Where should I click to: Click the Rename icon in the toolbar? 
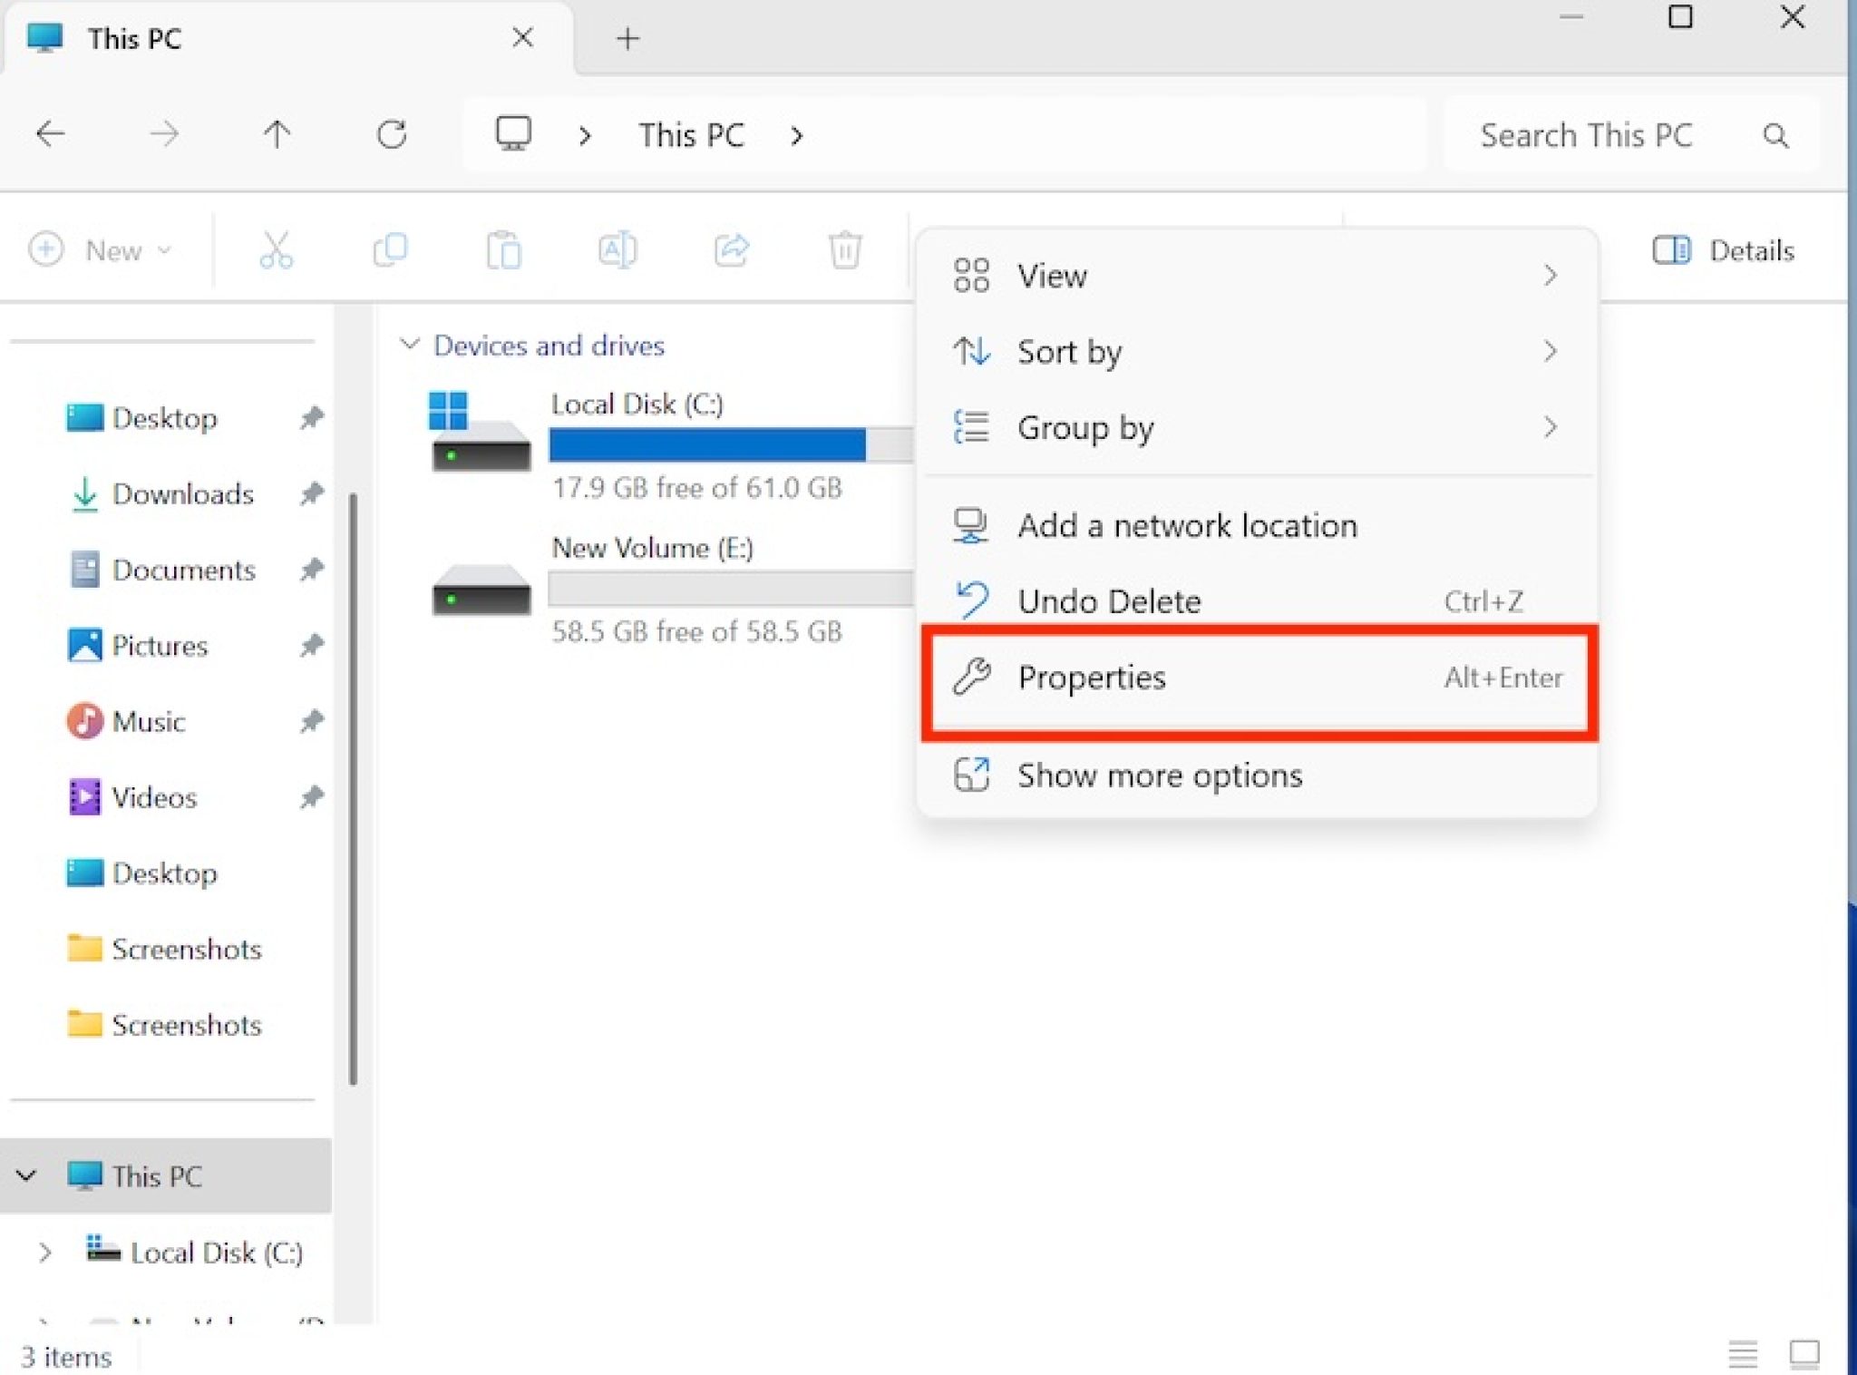617,250
